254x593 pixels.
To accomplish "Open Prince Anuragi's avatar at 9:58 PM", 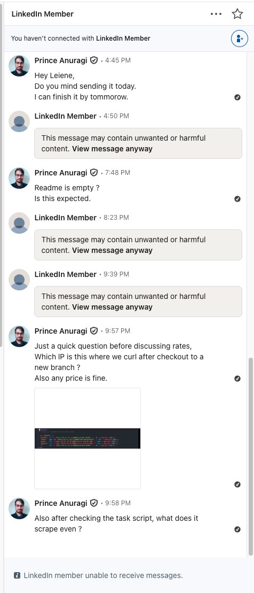I will [19, 509].
